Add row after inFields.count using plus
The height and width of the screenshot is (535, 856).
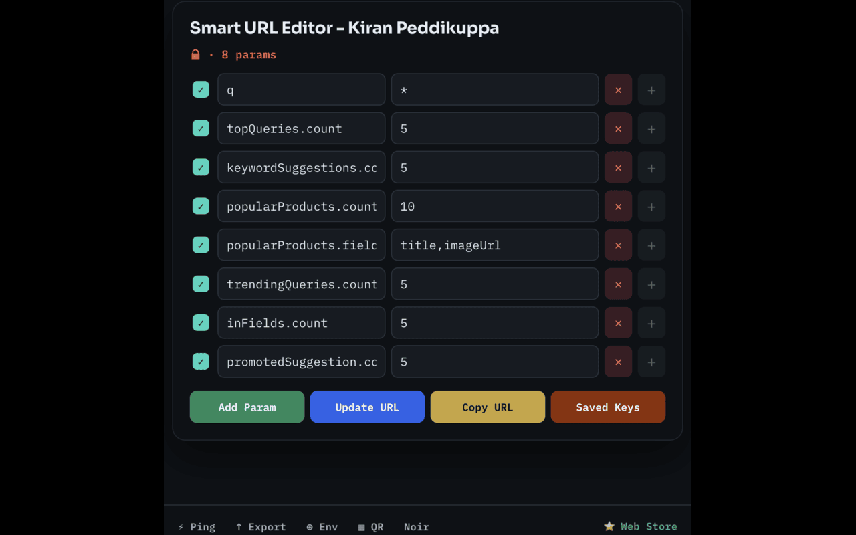[651, 323]
